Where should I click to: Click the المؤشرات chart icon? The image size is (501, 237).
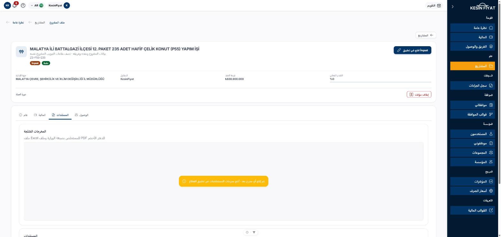point(491,181)
